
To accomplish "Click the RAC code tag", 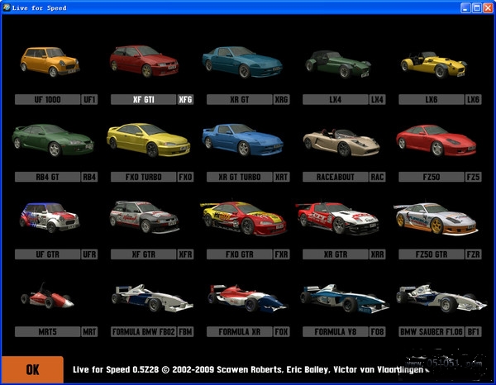I will [378, 177].
